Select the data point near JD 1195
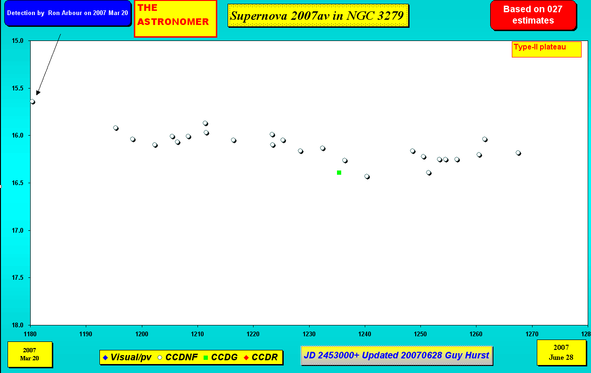Screen dimensions: 591x373 click(116, 128)
